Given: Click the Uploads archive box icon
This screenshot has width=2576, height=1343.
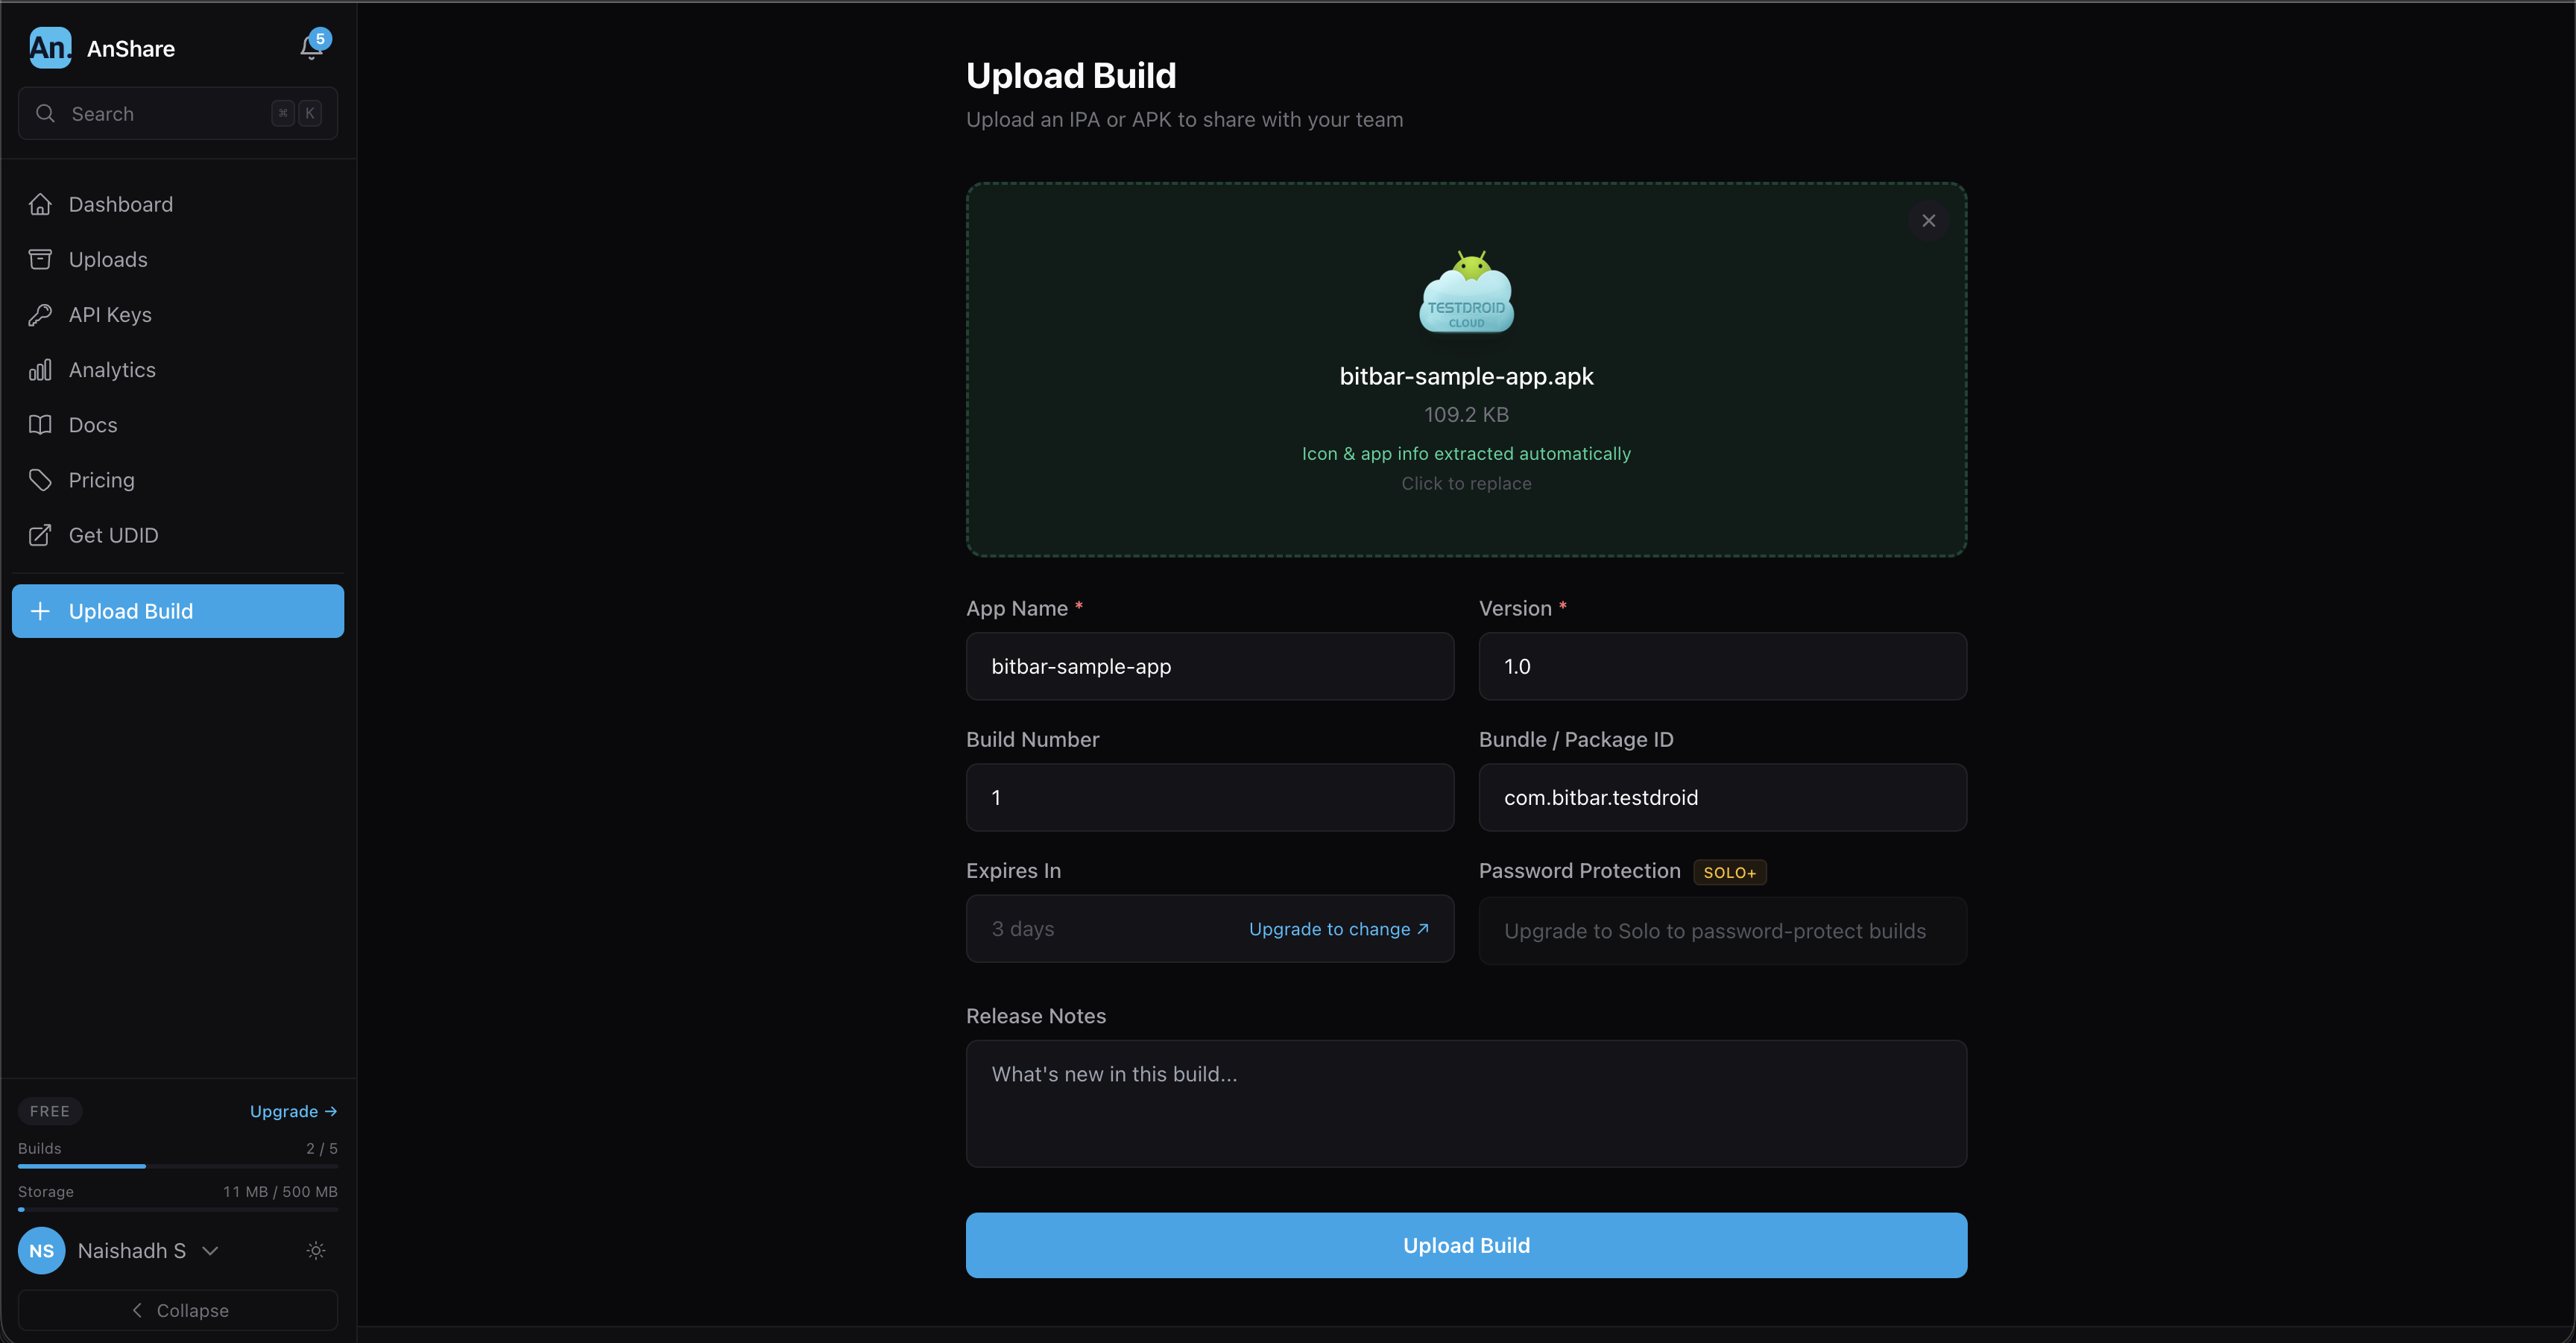Looking at the screenshot, I should [40, 259].
